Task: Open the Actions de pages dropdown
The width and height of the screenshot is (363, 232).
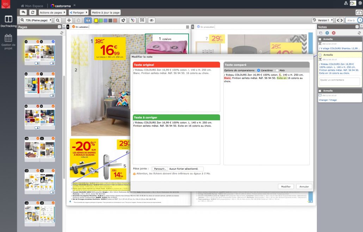Action: click(52, 12)
